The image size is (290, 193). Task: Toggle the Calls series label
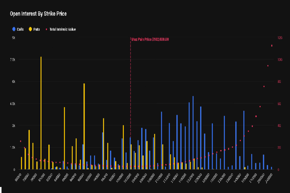pos(20,29)
